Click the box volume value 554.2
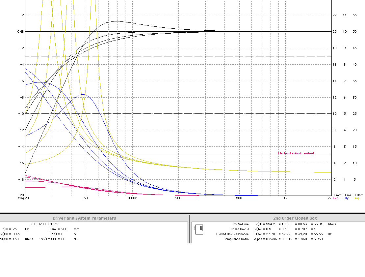 [x=271, y=224]
